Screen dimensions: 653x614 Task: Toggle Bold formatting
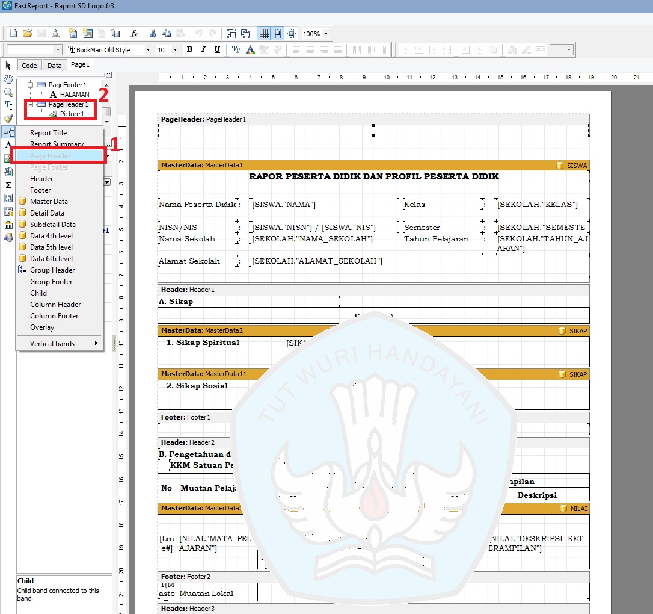(189, 49)
